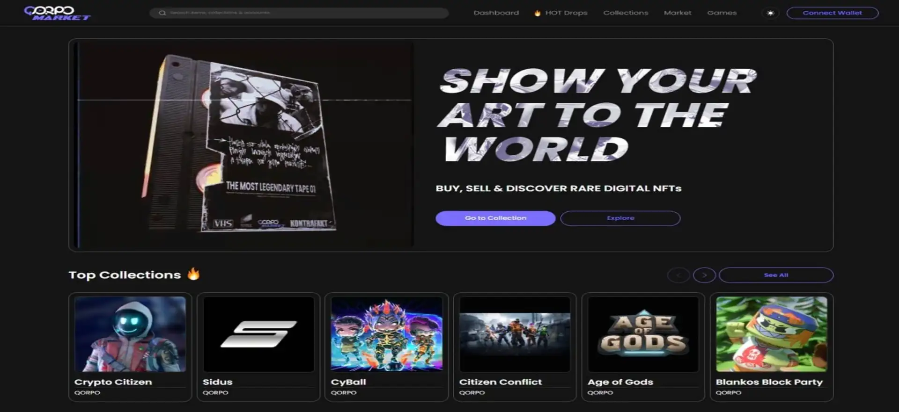
Task: Navigate to the Market page
Action: coord(677,13)
